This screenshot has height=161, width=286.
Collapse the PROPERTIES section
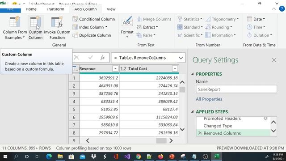pos(192,74)
